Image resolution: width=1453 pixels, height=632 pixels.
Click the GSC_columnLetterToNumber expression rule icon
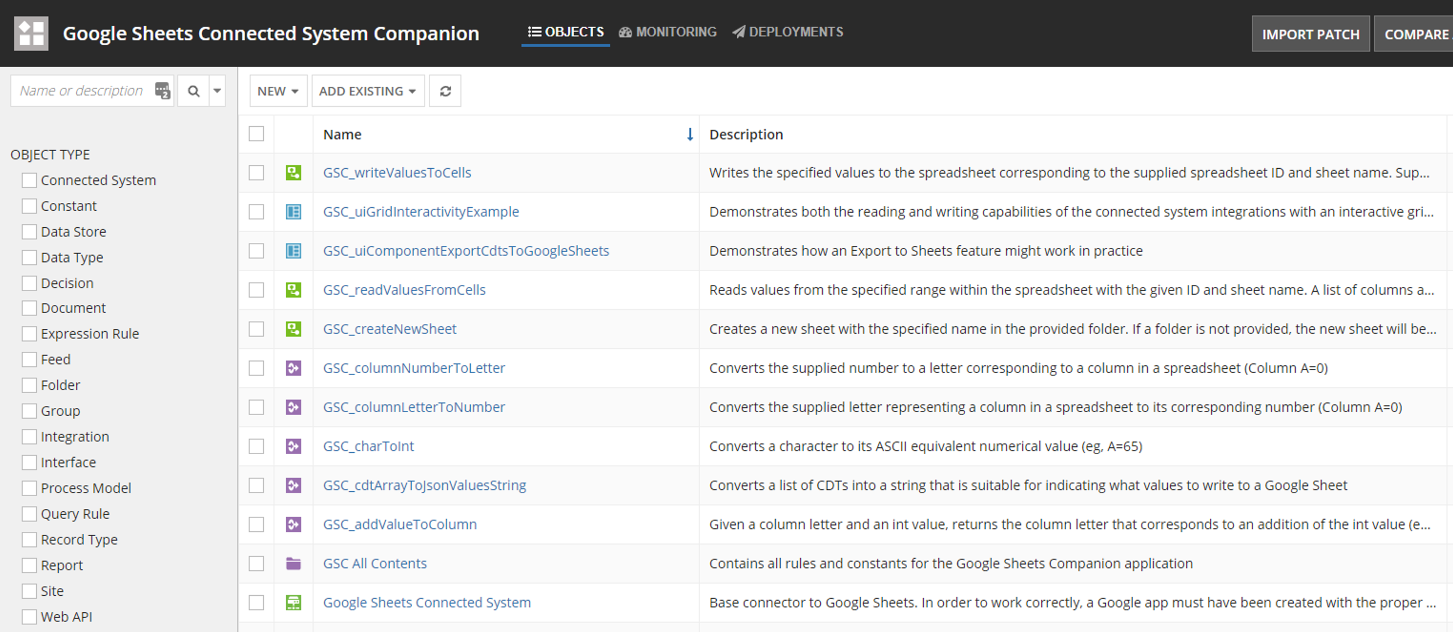tap(293, 407)
